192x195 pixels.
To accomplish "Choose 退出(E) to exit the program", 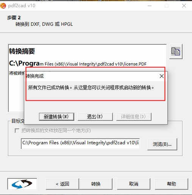I will [95, 117].
